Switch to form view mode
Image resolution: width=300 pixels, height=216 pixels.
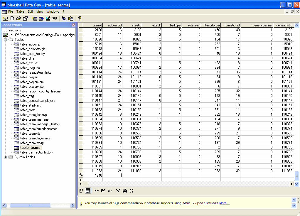coord(81,191)
